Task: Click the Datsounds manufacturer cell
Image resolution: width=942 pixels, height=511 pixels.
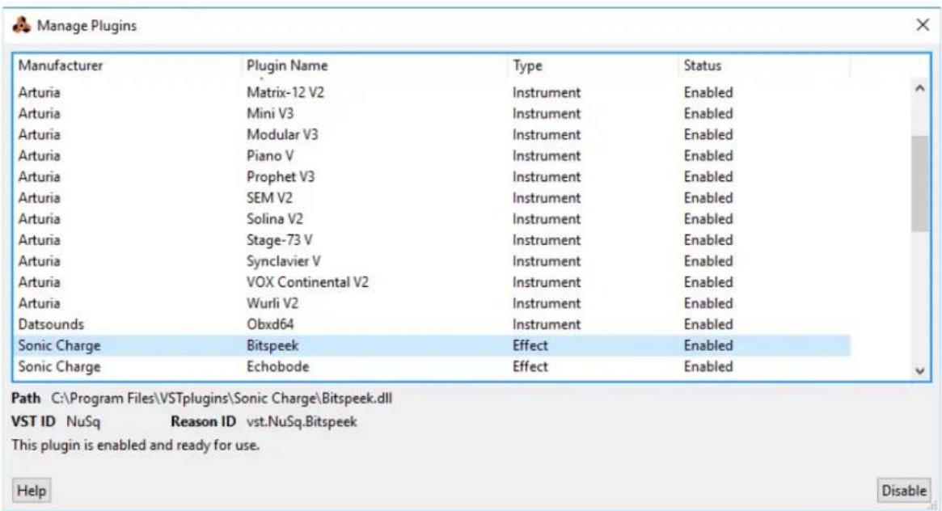Action: [51, 324]
